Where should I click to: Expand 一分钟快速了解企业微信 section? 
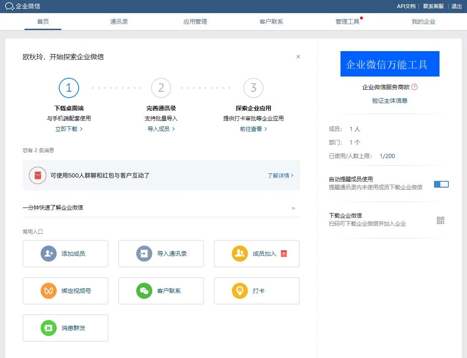(294, 208)
